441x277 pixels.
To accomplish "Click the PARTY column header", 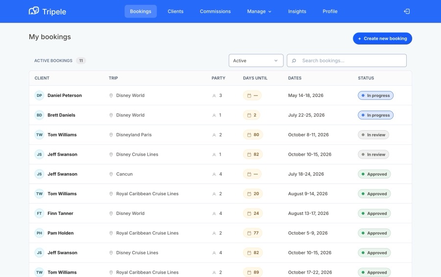I will pos(218,78).
